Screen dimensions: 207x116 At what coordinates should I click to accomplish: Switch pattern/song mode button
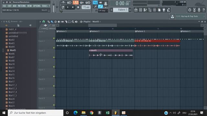click(63, 7)
